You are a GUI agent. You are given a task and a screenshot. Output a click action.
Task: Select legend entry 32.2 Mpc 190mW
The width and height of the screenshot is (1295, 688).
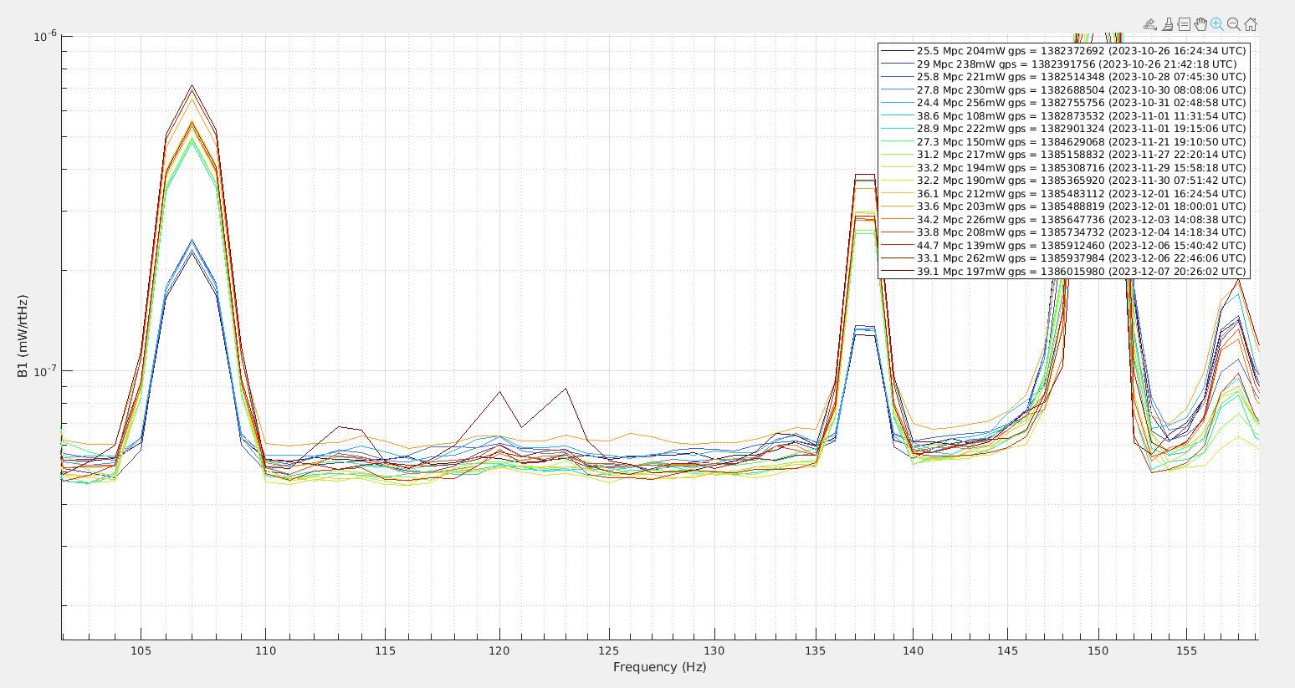point(1063,181)
